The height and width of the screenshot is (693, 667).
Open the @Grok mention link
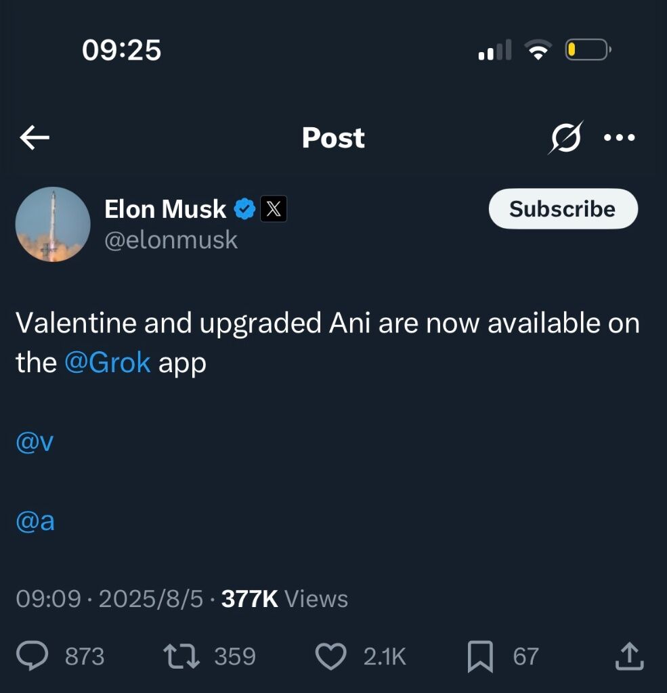coord(108,363)
